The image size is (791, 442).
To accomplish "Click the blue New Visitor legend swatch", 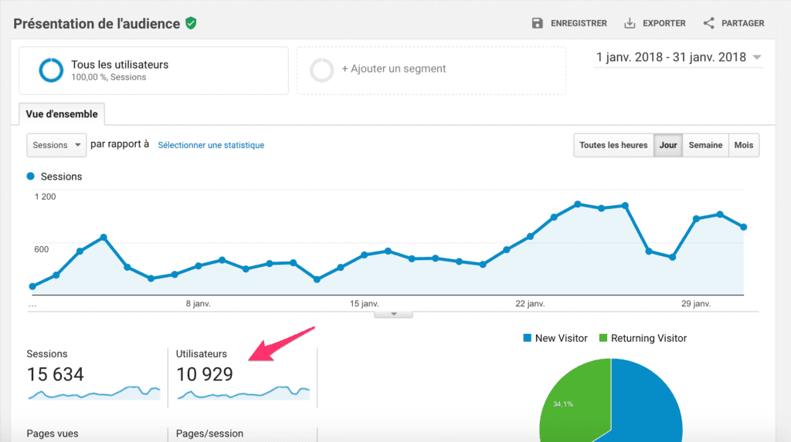I will tap(527, 338).
